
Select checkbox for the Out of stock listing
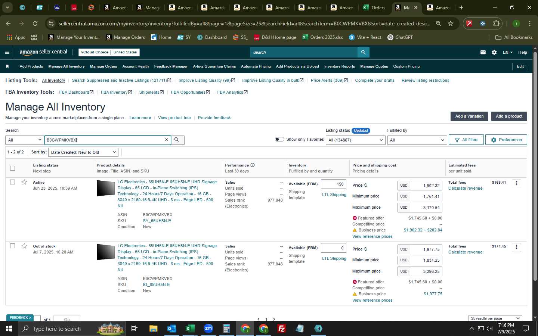point(12,246)
